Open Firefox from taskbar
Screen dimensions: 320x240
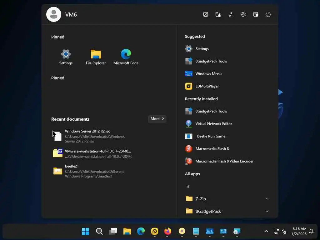pos(168,231)
